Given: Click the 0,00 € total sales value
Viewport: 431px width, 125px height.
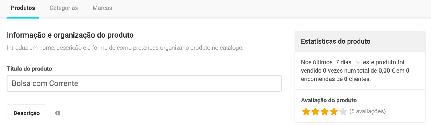Looking at the screenshot, I should [x=389, y=71].
